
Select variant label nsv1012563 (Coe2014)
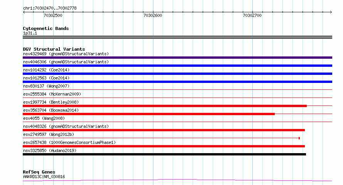pyautogui.click(x=46, y=78)
